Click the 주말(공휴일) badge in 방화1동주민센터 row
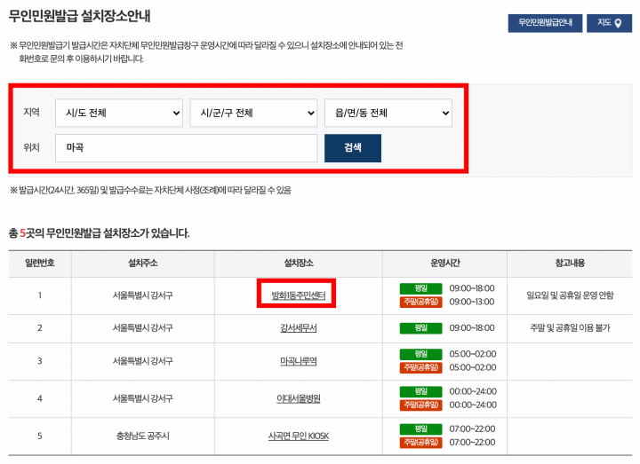The width and height of the screenshot is (640, 464). click(x=420, y=302)
